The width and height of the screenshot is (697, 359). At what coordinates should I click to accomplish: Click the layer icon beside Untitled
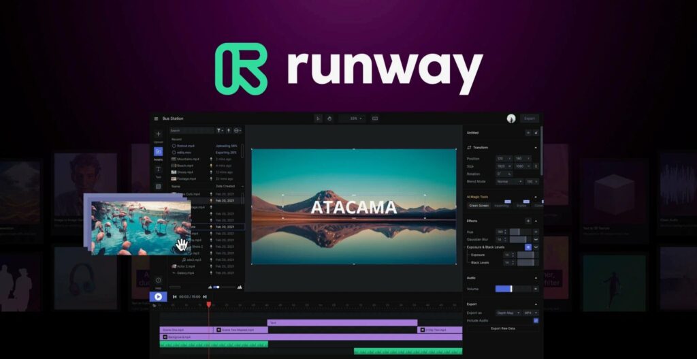pos(528,133)
